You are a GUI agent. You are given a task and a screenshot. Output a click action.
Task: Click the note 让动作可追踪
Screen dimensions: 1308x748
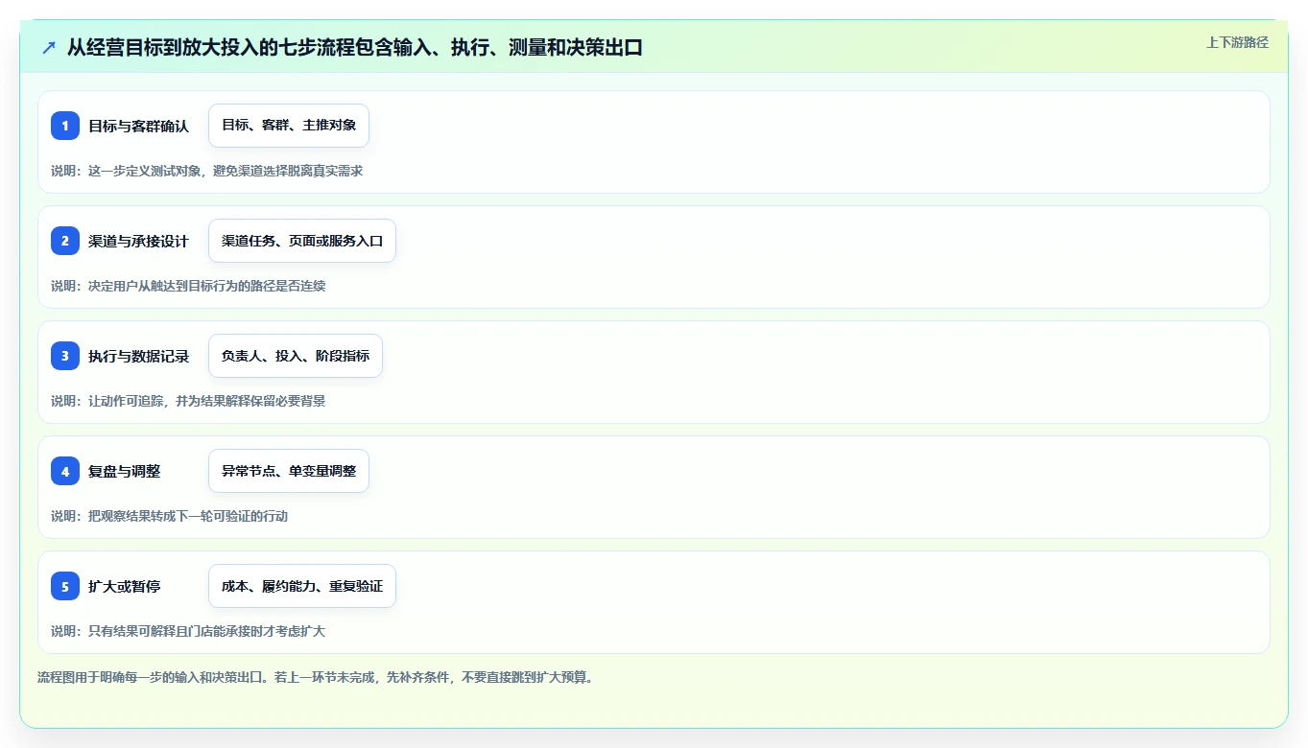[x=126, y=401]
